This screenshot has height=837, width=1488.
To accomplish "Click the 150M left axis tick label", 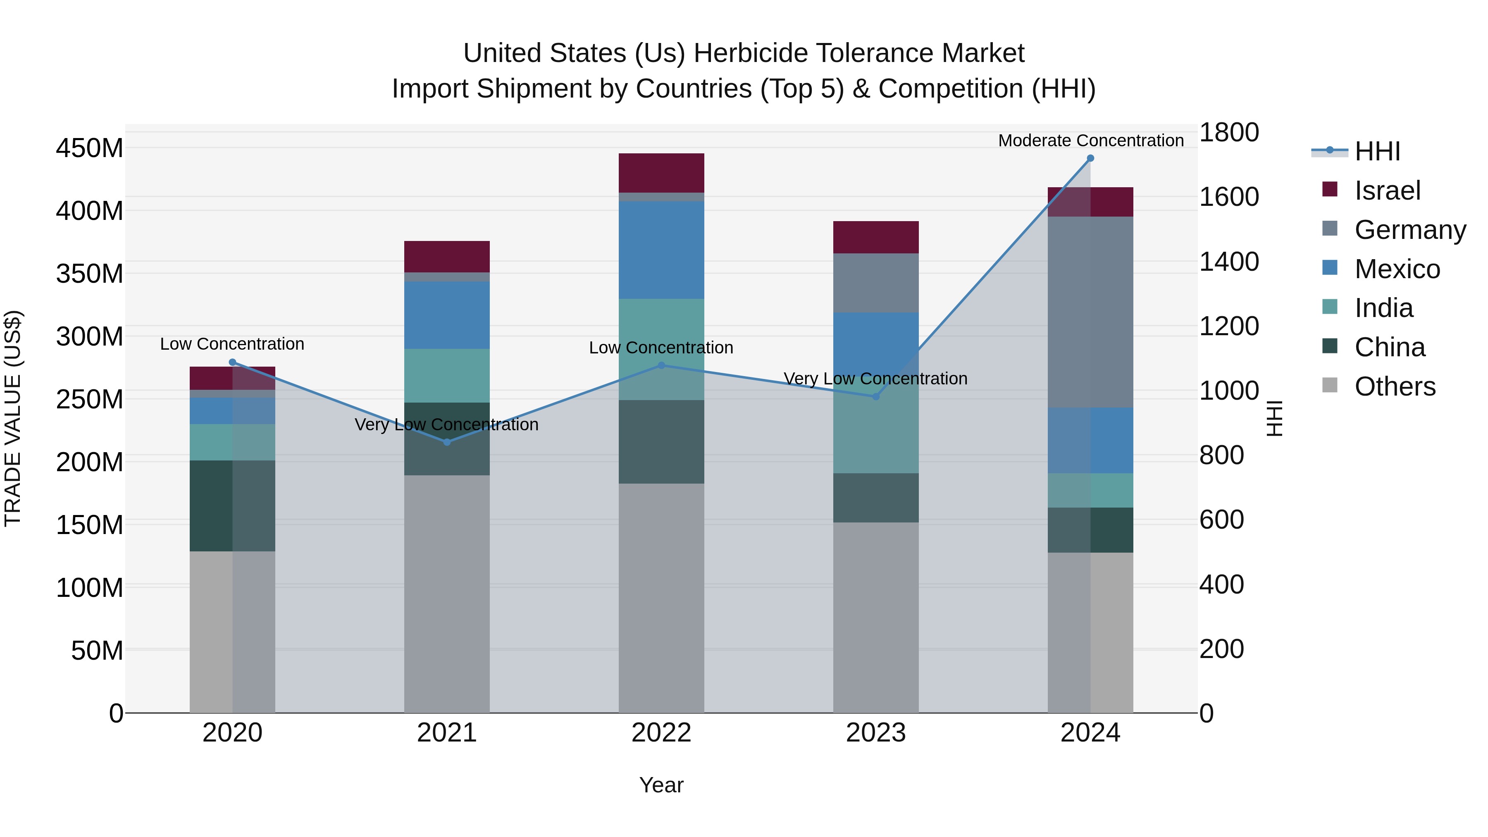I will (x=90, y=525).
